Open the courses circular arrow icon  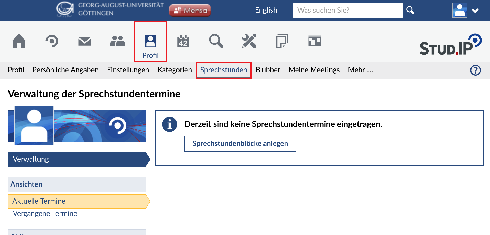click(x=52, y=41)
